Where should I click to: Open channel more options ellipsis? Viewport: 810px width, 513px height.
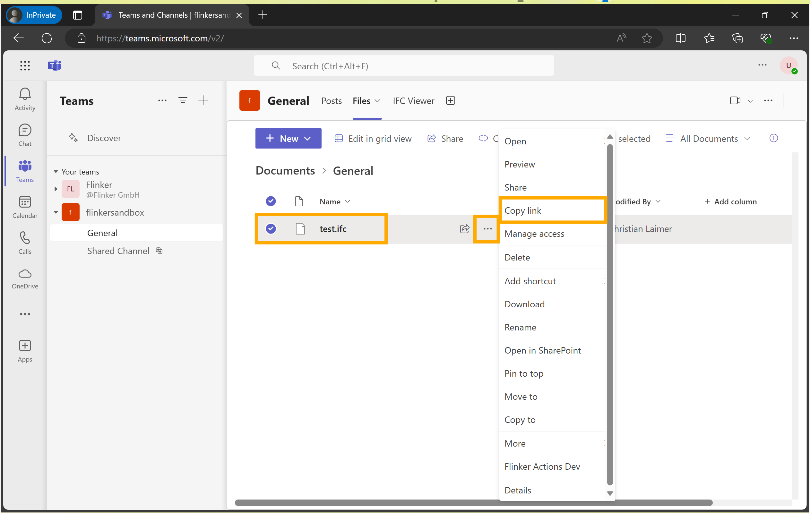tap(768, 100)
